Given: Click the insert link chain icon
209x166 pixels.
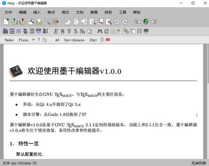Looking at the screenshot, I should 126,31.
